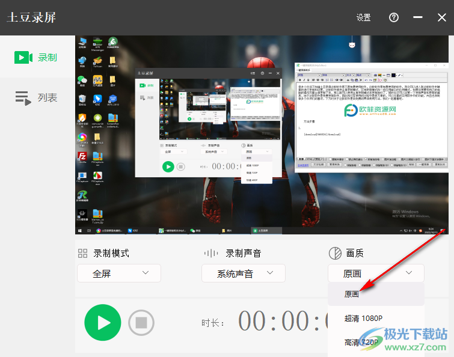The height and width of the screenshot is (357, 454).
Task: Expand the 录制声音 dropdown showing 系统声音
Action: (244, 273)
